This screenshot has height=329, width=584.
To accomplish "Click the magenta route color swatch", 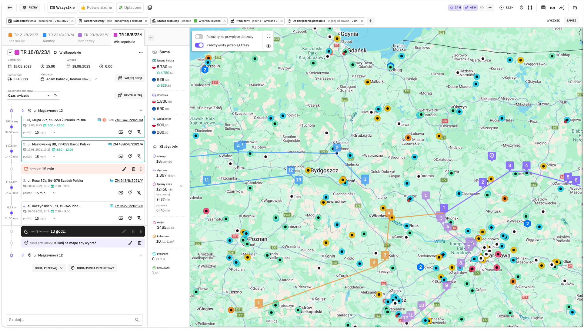I will tap(17, 52).
